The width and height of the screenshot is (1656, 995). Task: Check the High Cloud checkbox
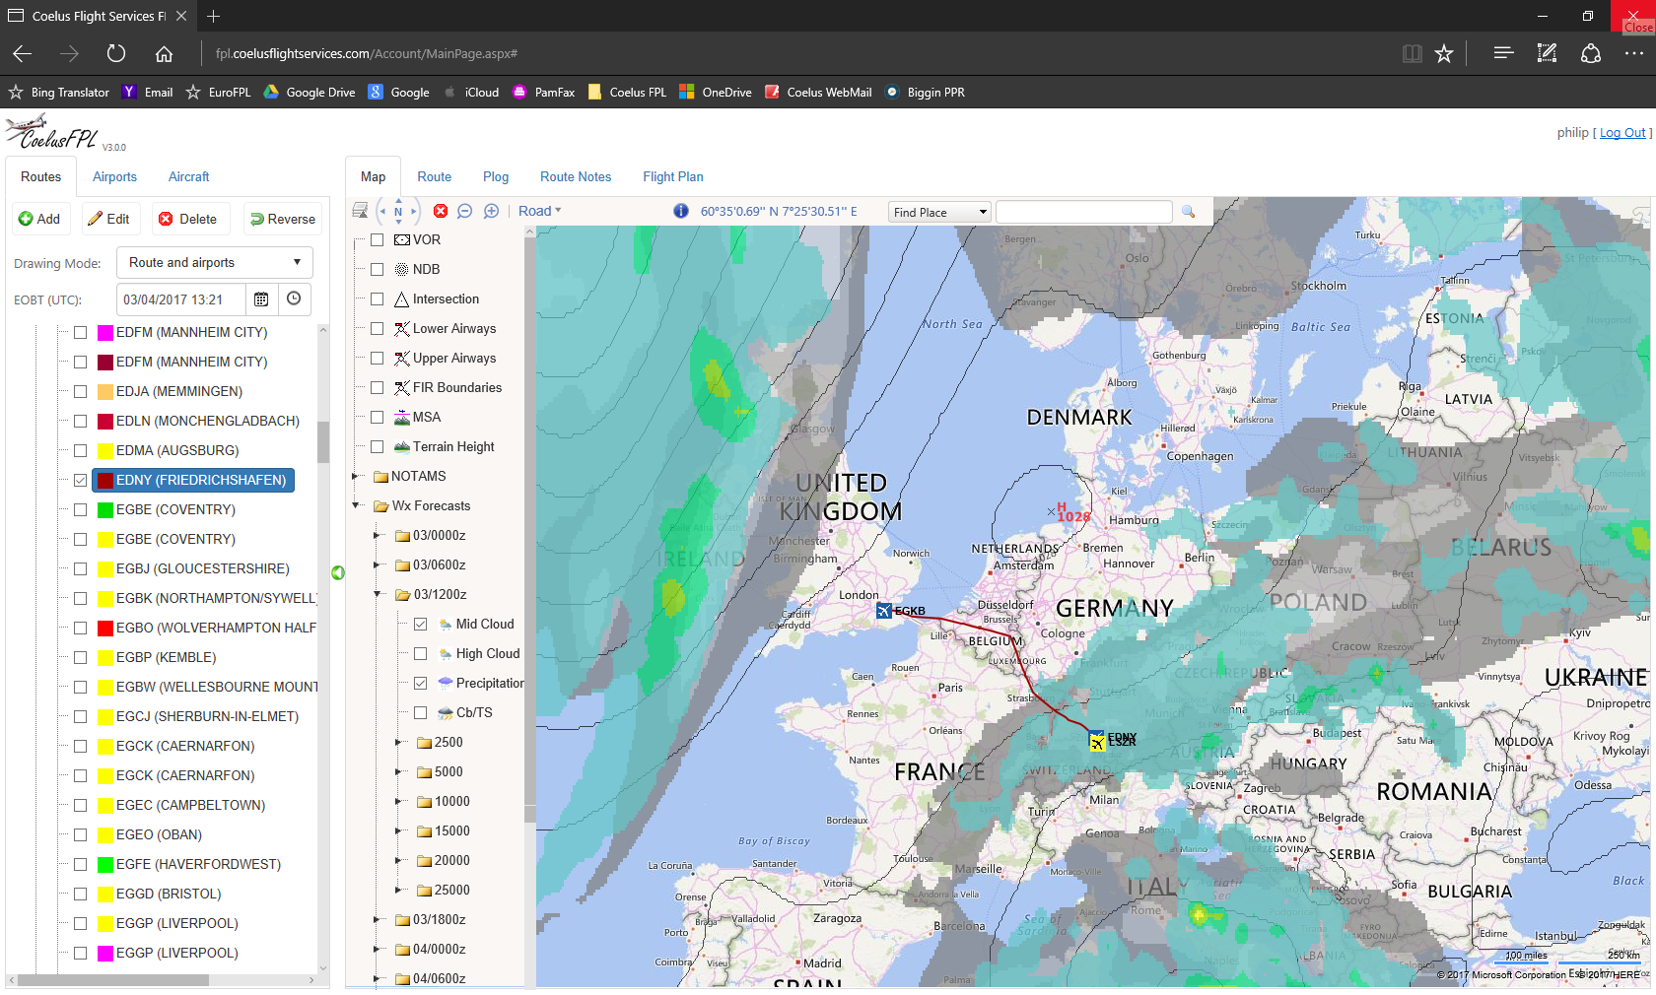pos(420,653)
